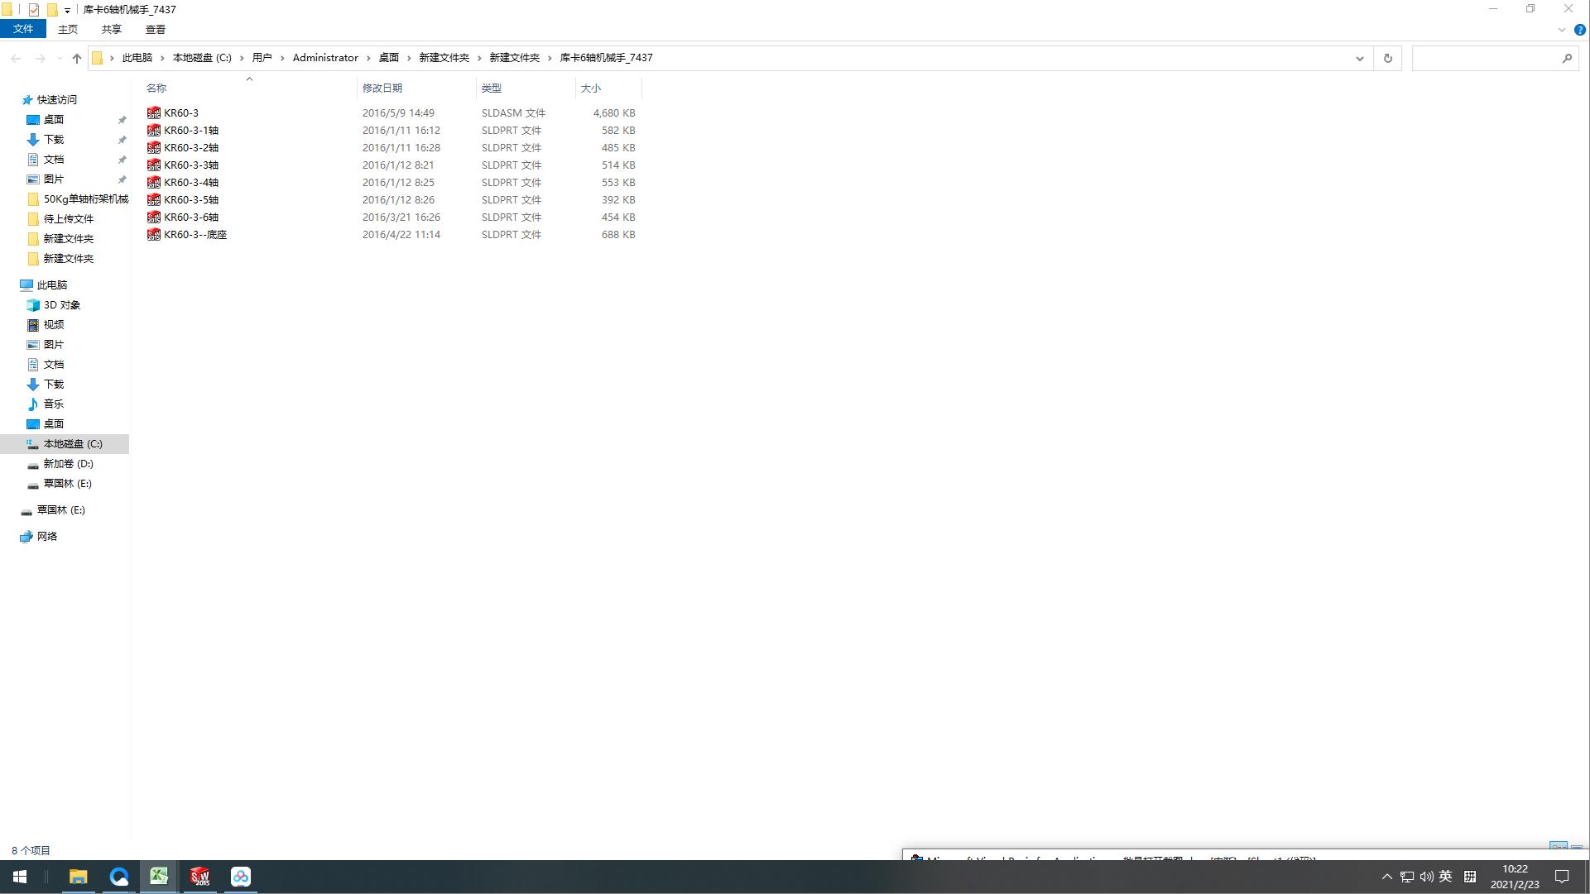Open SolidWorks 2015 from the taskbar
Screen dimensions: 1590x894
point(199,877)
